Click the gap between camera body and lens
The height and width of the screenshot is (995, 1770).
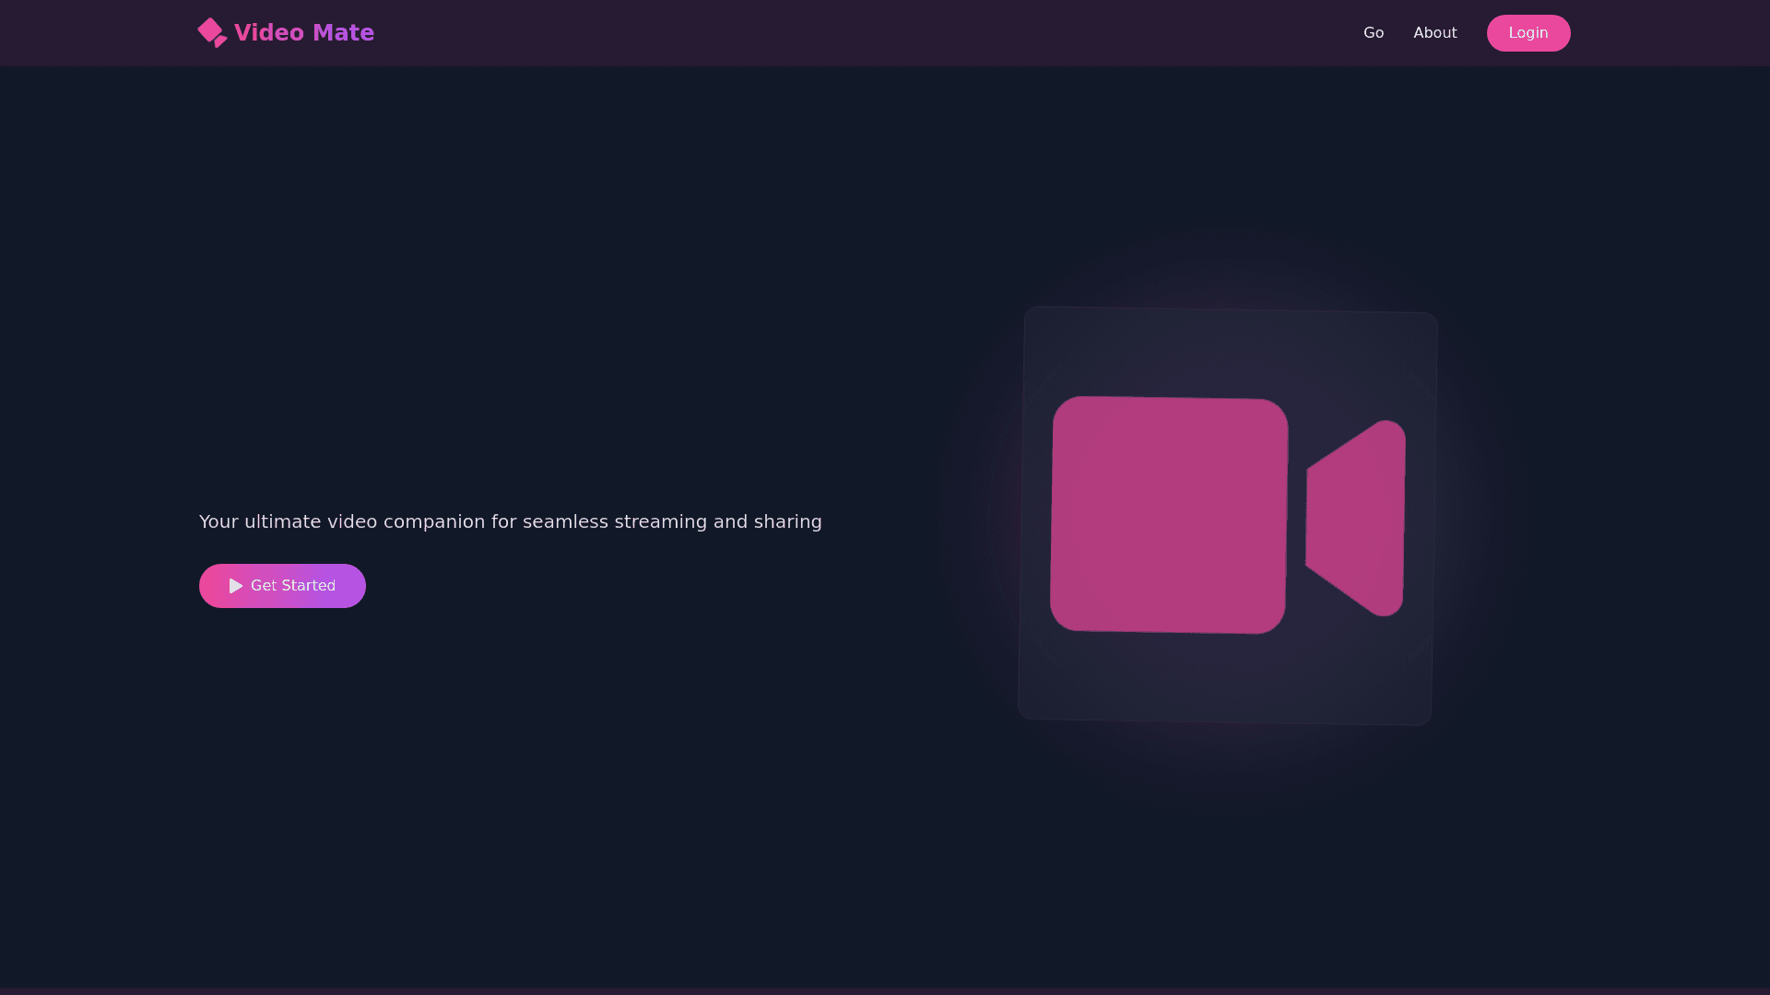[1296, 517]
